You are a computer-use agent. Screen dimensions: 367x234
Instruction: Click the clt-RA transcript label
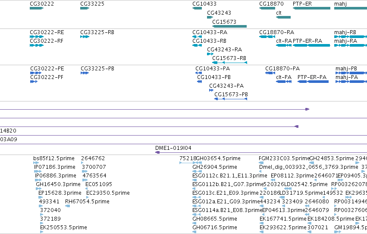[x=284, y=41]
